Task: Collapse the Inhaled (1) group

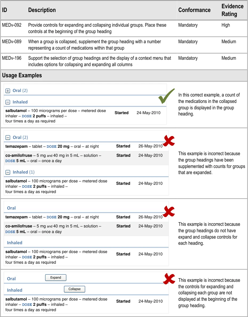Action: (8, 172)
